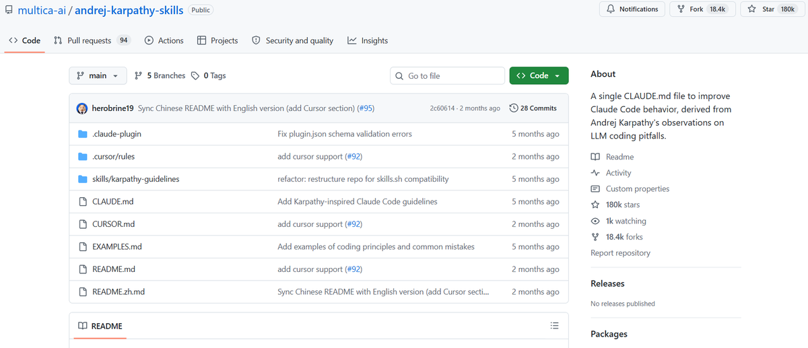Click the Notifications bell button
Screen dimensions: 808x348
[x=632, y=9]
